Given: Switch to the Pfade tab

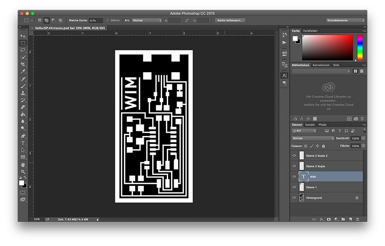Looking at the screenshot, I should [323, 125].
